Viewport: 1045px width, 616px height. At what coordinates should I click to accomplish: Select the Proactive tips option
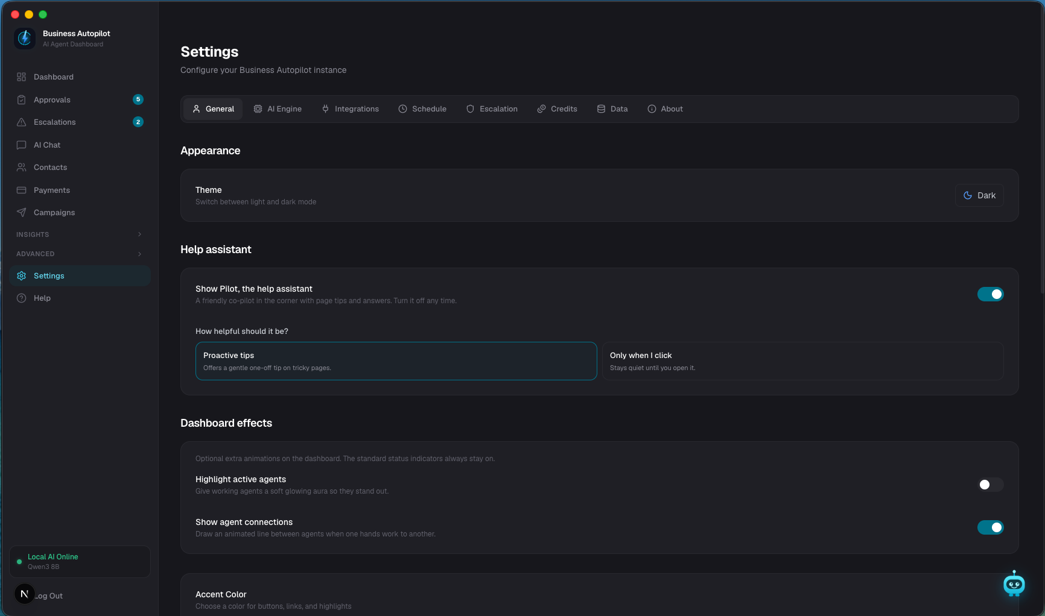[x=396, y=361]
